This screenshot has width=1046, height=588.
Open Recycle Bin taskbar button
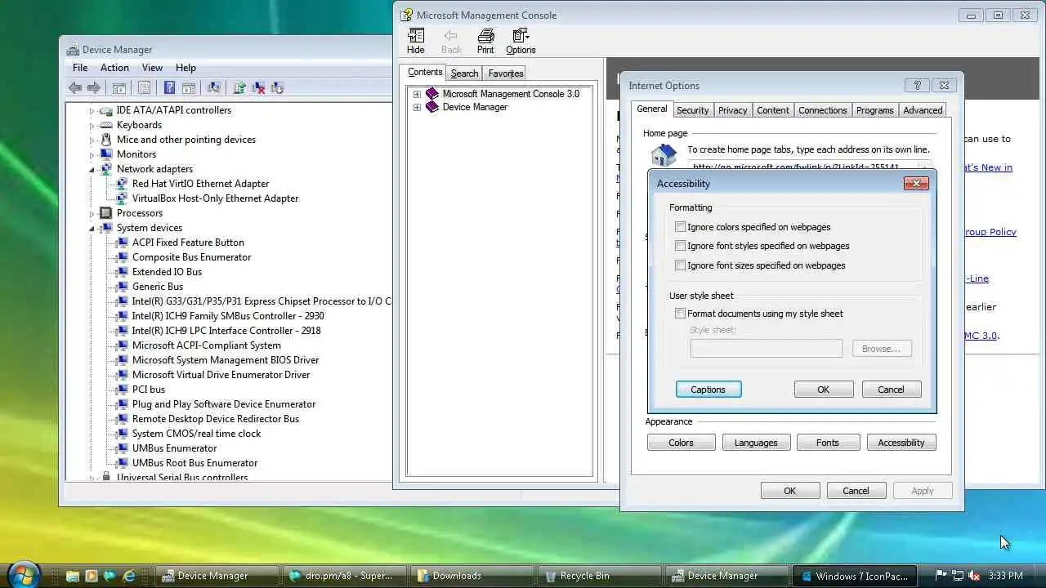click(x=599, y=576)
